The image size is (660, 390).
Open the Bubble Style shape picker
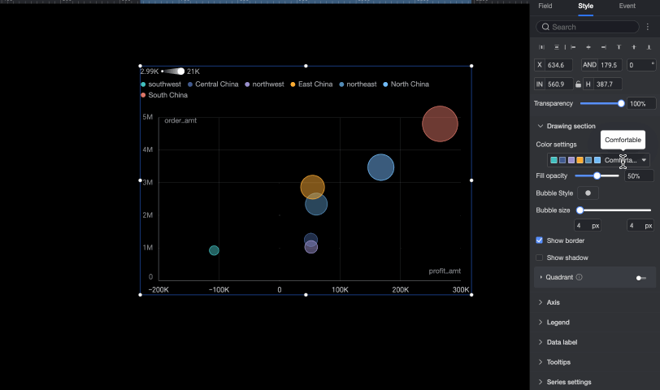[x=588, y=193]
